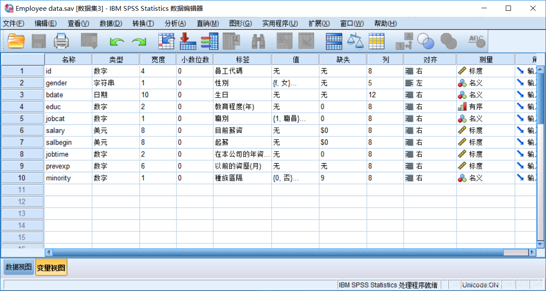546x291 pixels.
Task: Switch to the 数据视图 tab
Action: pyautogui.click(x=19, y=267)
